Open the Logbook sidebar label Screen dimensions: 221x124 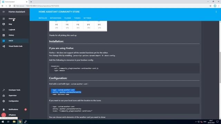click(12, 30)
